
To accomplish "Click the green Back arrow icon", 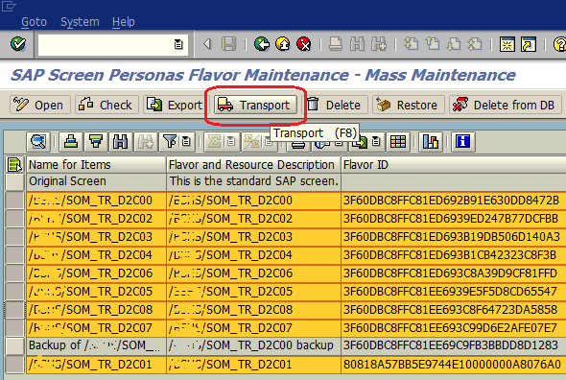I will [262, 44].
